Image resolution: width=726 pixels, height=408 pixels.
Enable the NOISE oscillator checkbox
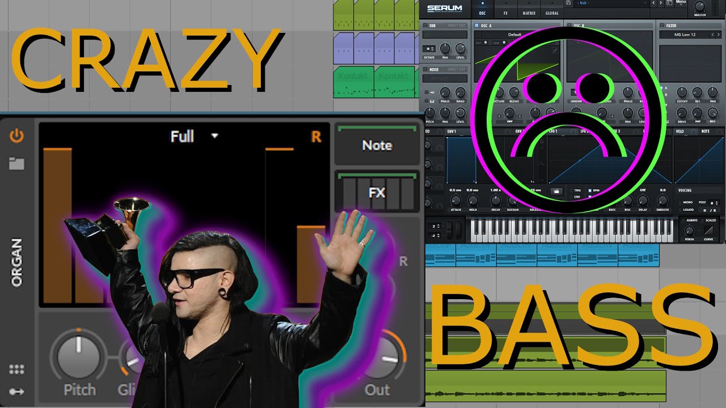tap(425, 69)
